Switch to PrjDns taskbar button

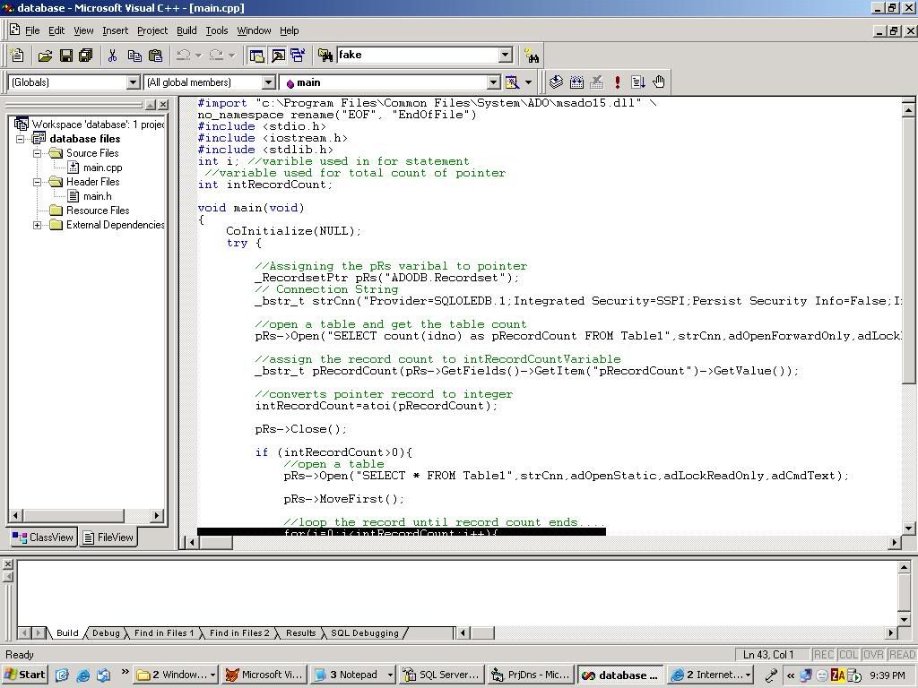tap(531, 675)
